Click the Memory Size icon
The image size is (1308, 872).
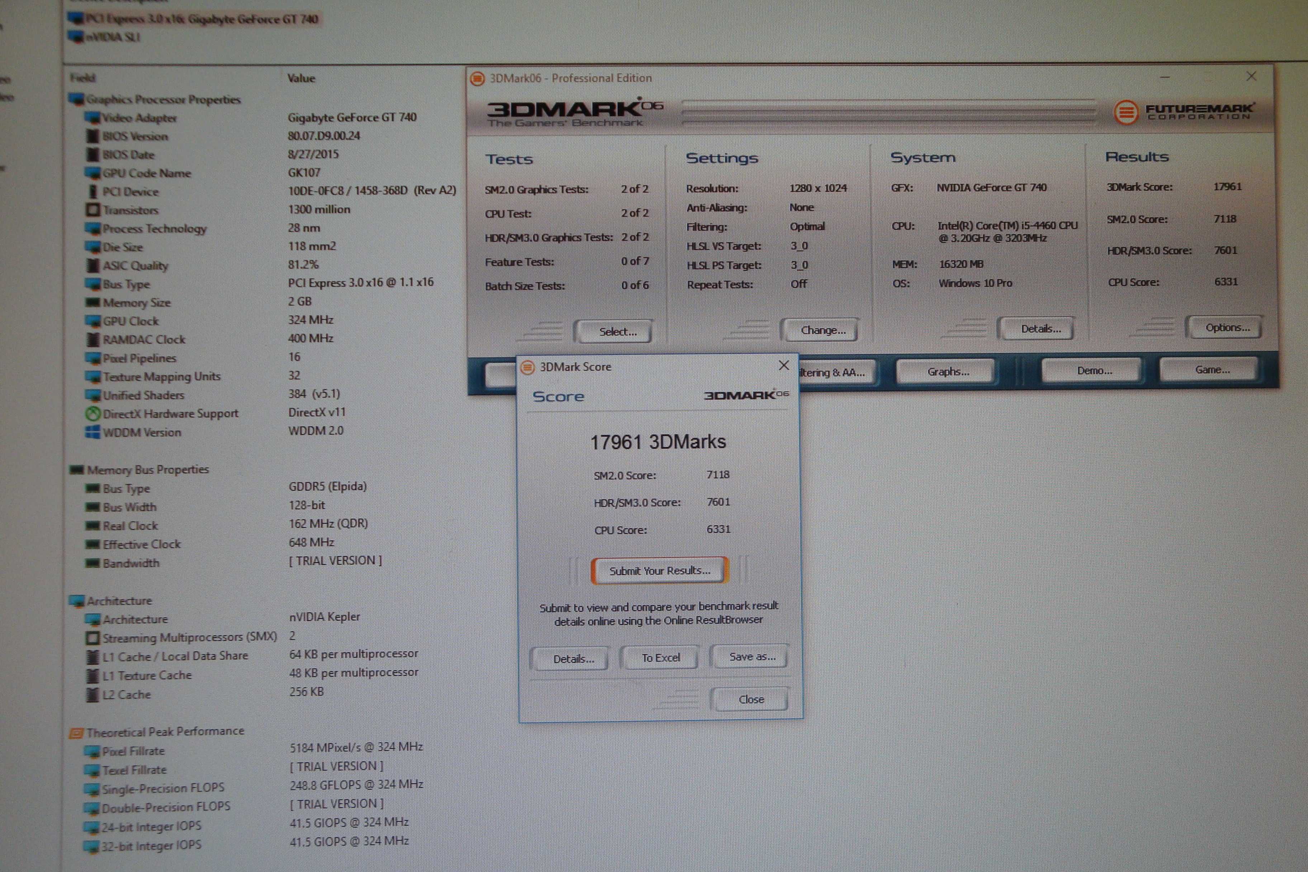point(92,303)
